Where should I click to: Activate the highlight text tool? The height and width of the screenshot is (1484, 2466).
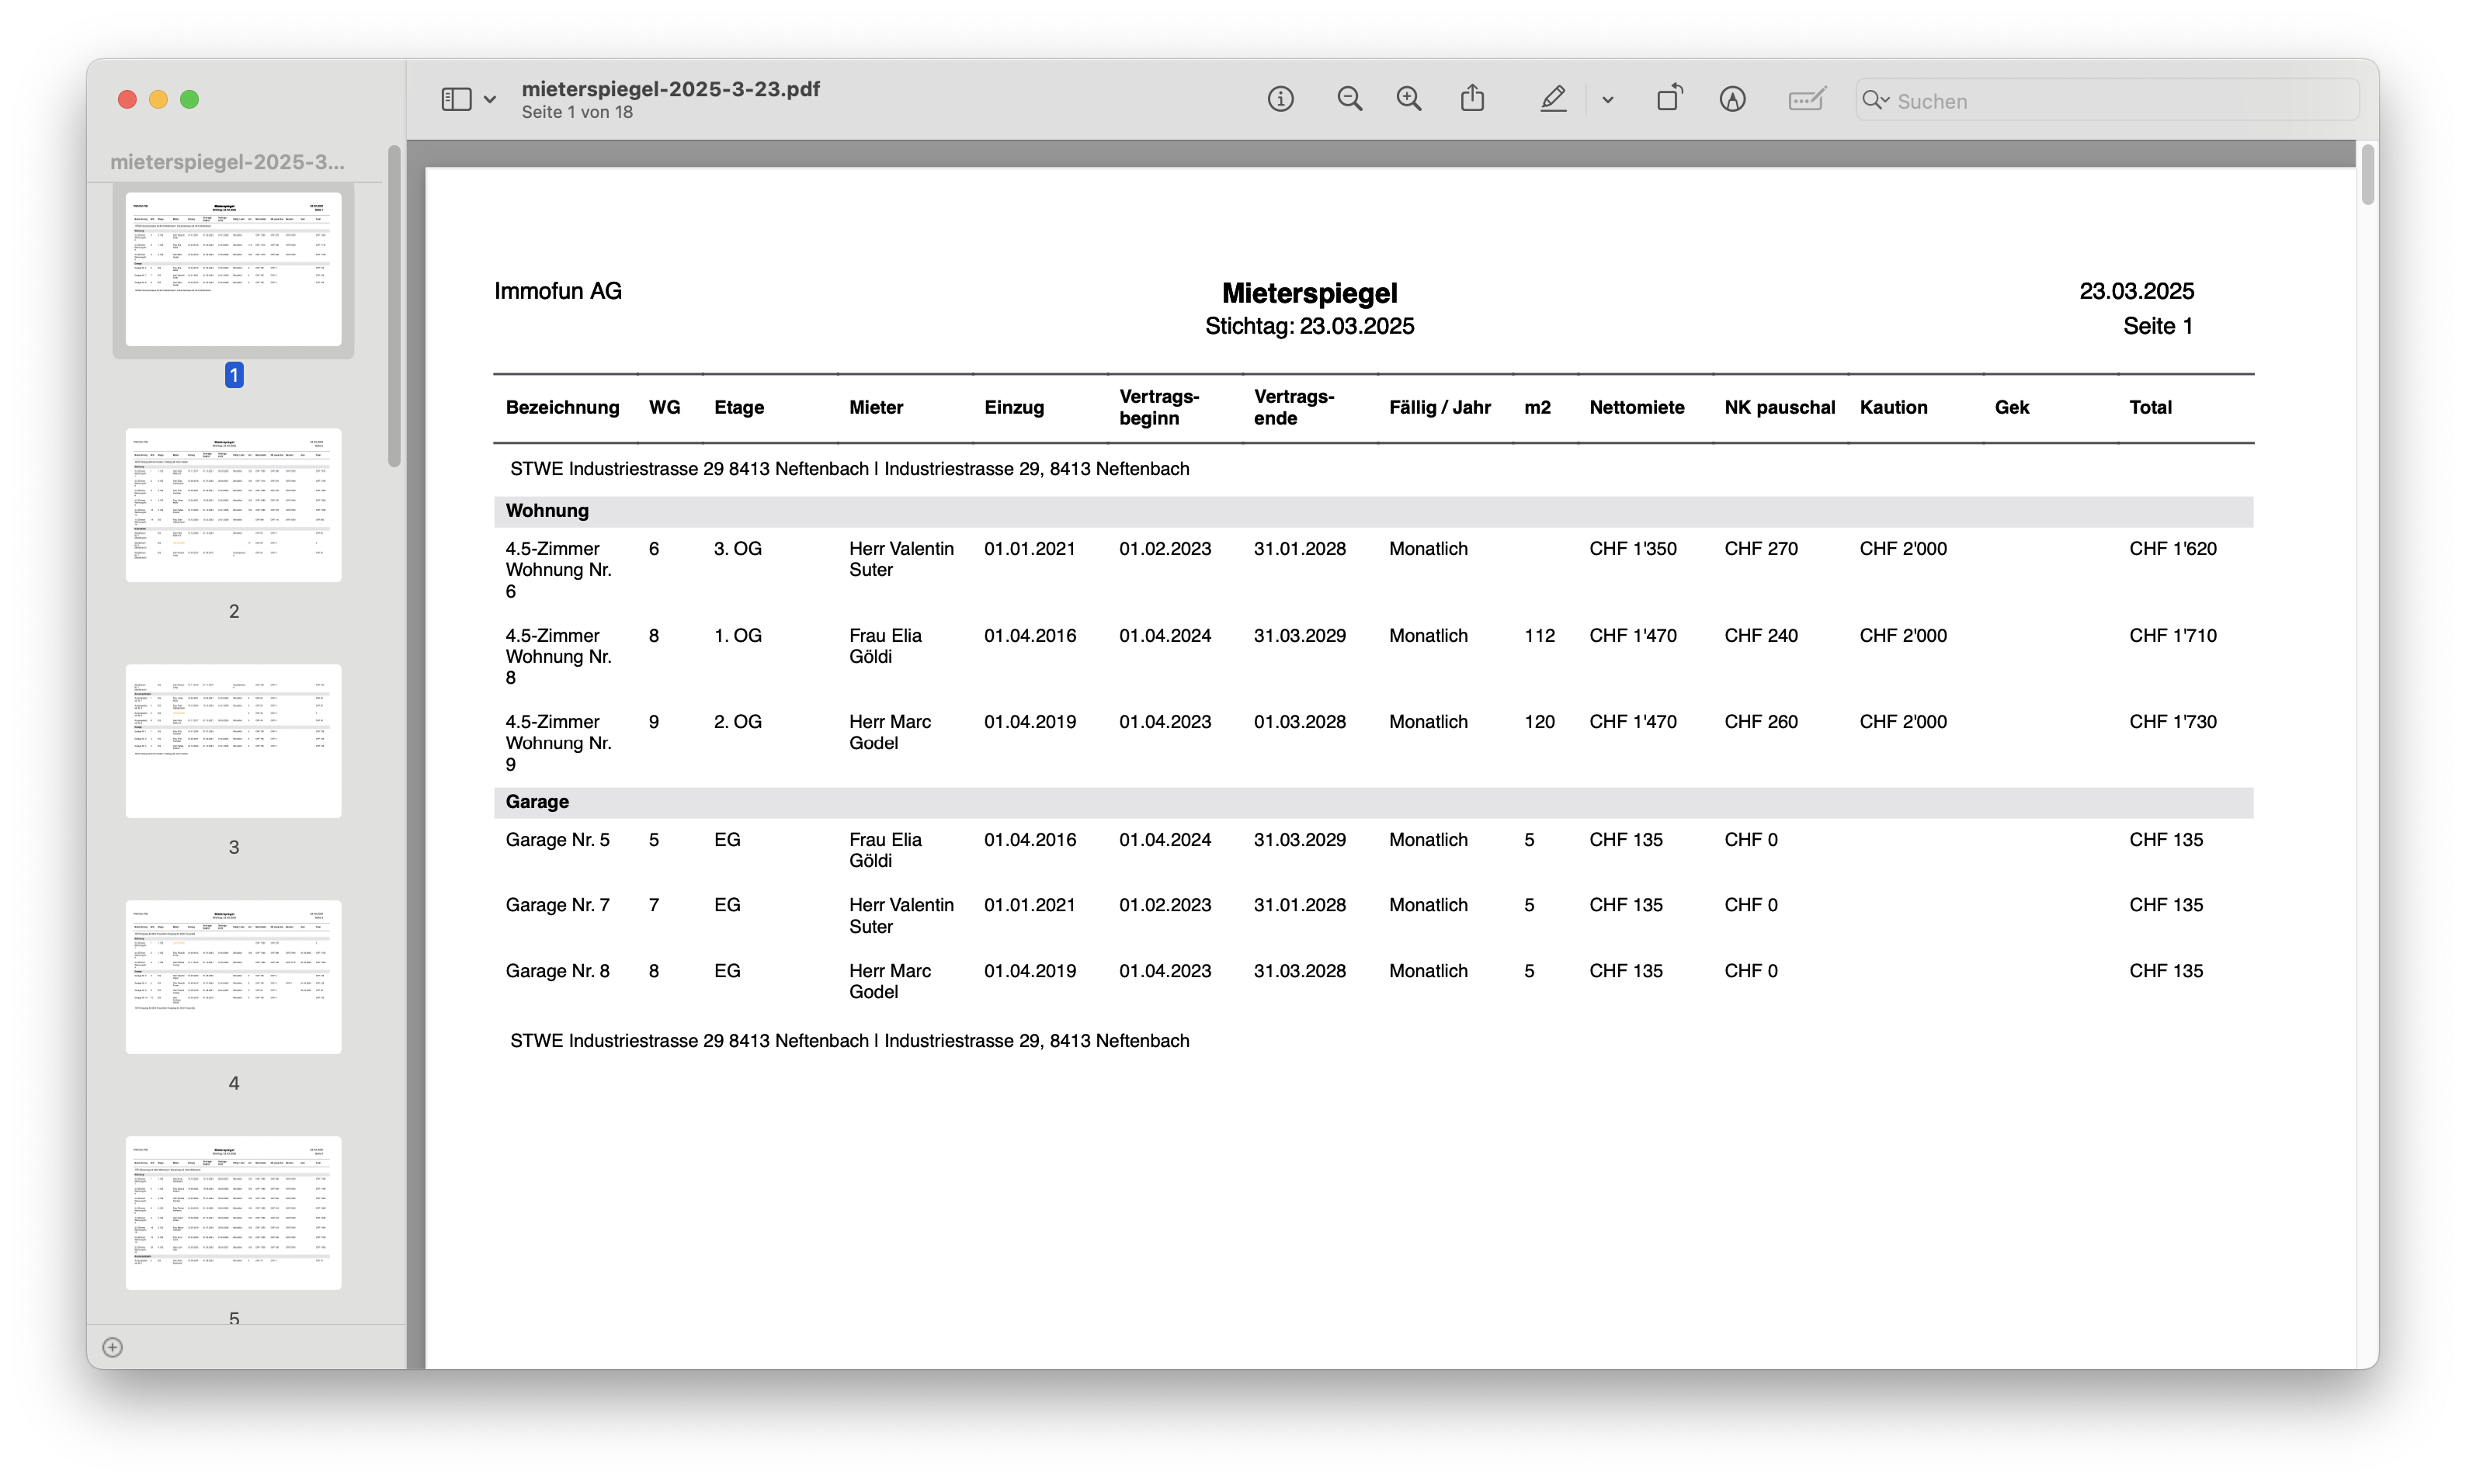(1554, 98)
